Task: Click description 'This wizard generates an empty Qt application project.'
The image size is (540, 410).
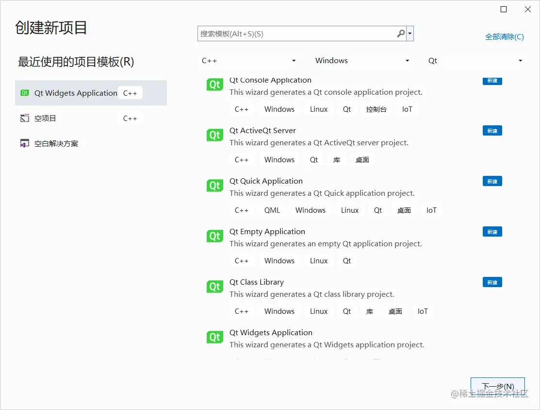Action: (326, 244)
